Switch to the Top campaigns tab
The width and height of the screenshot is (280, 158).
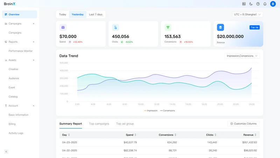click(99, 124)
